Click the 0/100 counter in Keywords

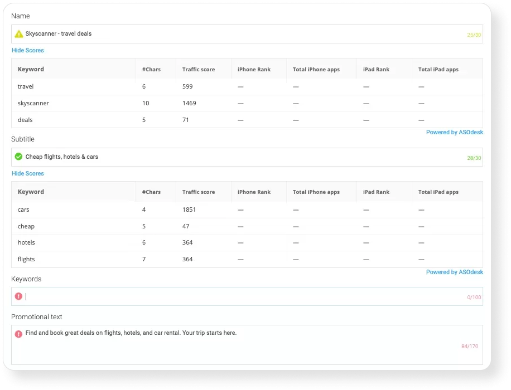click(x=474, y=297)
